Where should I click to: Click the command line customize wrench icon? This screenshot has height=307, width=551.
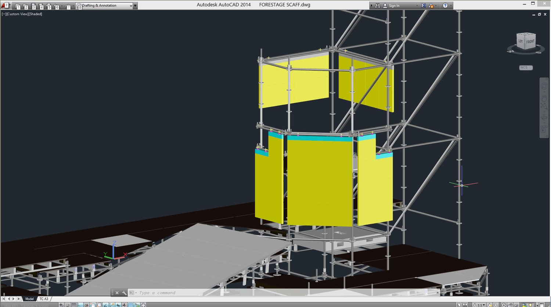124,293
